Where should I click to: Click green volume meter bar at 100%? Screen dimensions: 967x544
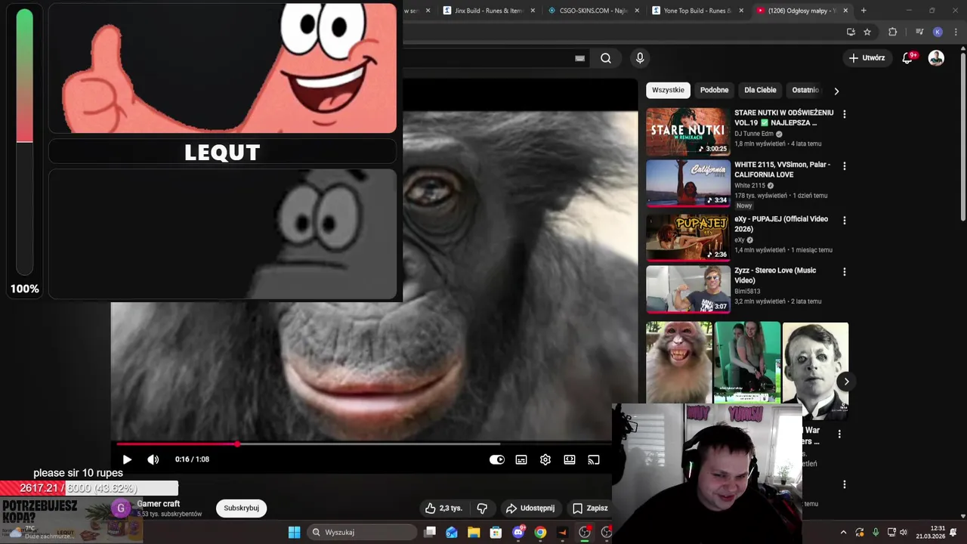[x=24, y=142]
